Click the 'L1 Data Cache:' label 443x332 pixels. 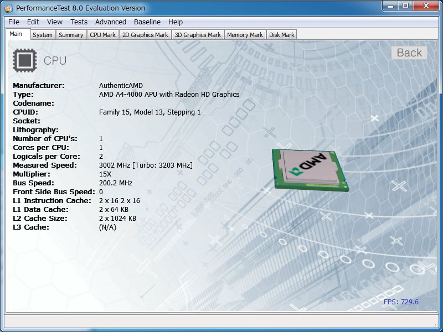[40, 210]
